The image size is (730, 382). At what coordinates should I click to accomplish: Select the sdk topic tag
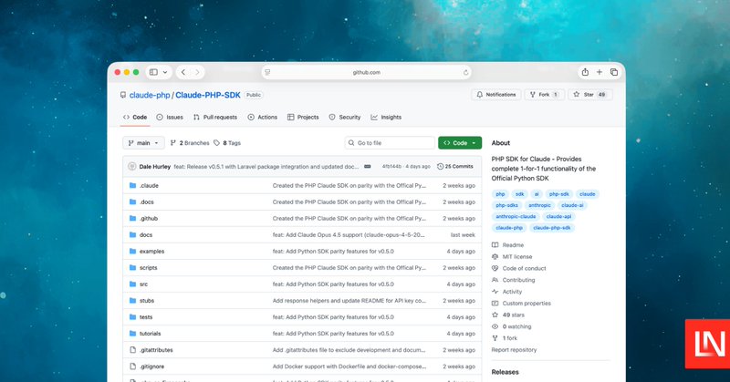point(519,194)
